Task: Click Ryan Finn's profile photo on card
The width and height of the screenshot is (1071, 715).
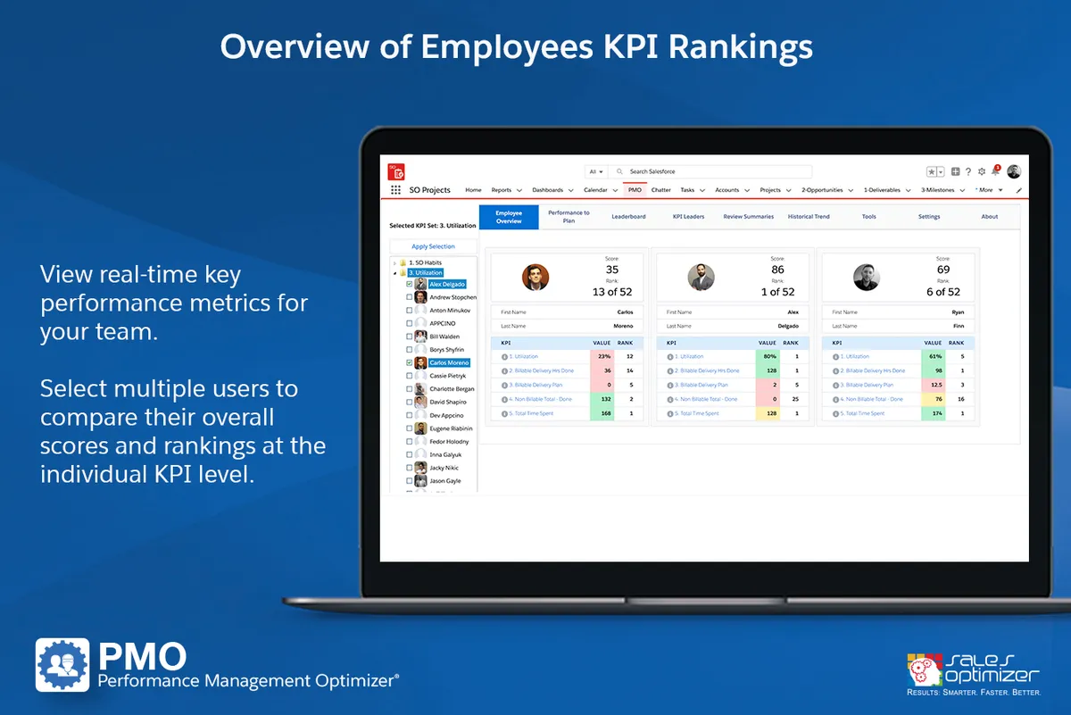Action: point(866,277)
